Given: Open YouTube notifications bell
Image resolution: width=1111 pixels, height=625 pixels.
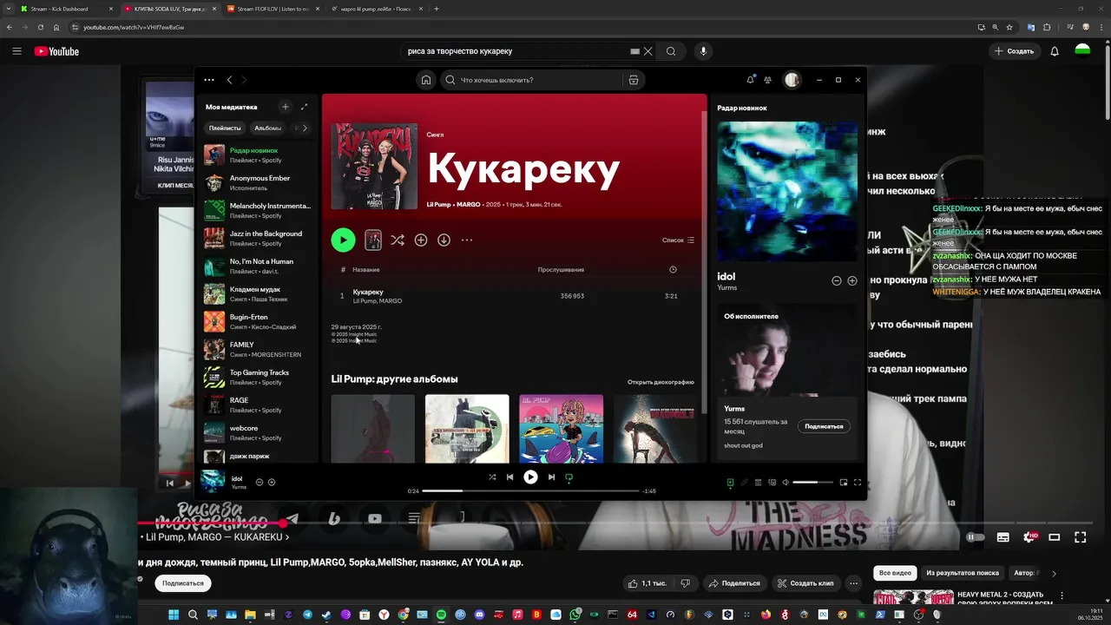Looking at the screenshot, I should tap(1055, 51).
